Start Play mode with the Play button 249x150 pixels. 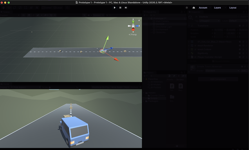click(x=114, y=7)
